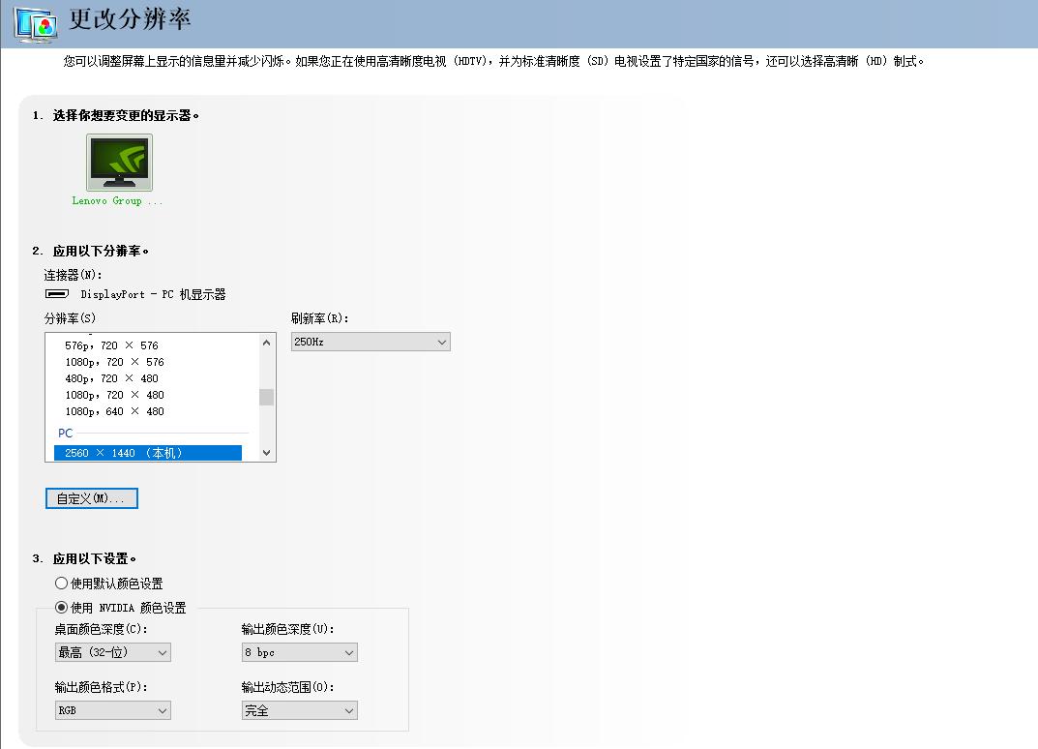Open the 桌面颜色深度 dropdown
The width and height of the screenshot is (1038, 749).
pyautogui.click(x=112, y=651)
